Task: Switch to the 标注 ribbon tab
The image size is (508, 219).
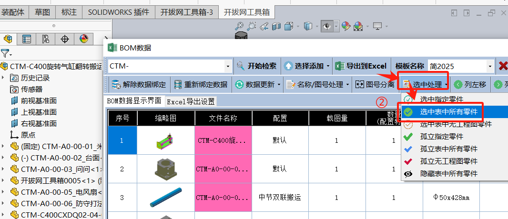Action: point(69,12)
